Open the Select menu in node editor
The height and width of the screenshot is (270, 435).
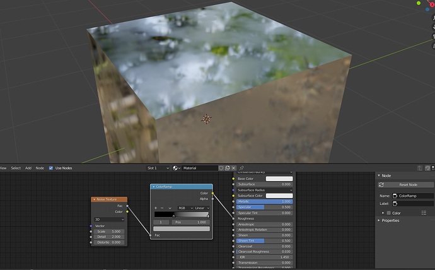click(x=16, y=168)
